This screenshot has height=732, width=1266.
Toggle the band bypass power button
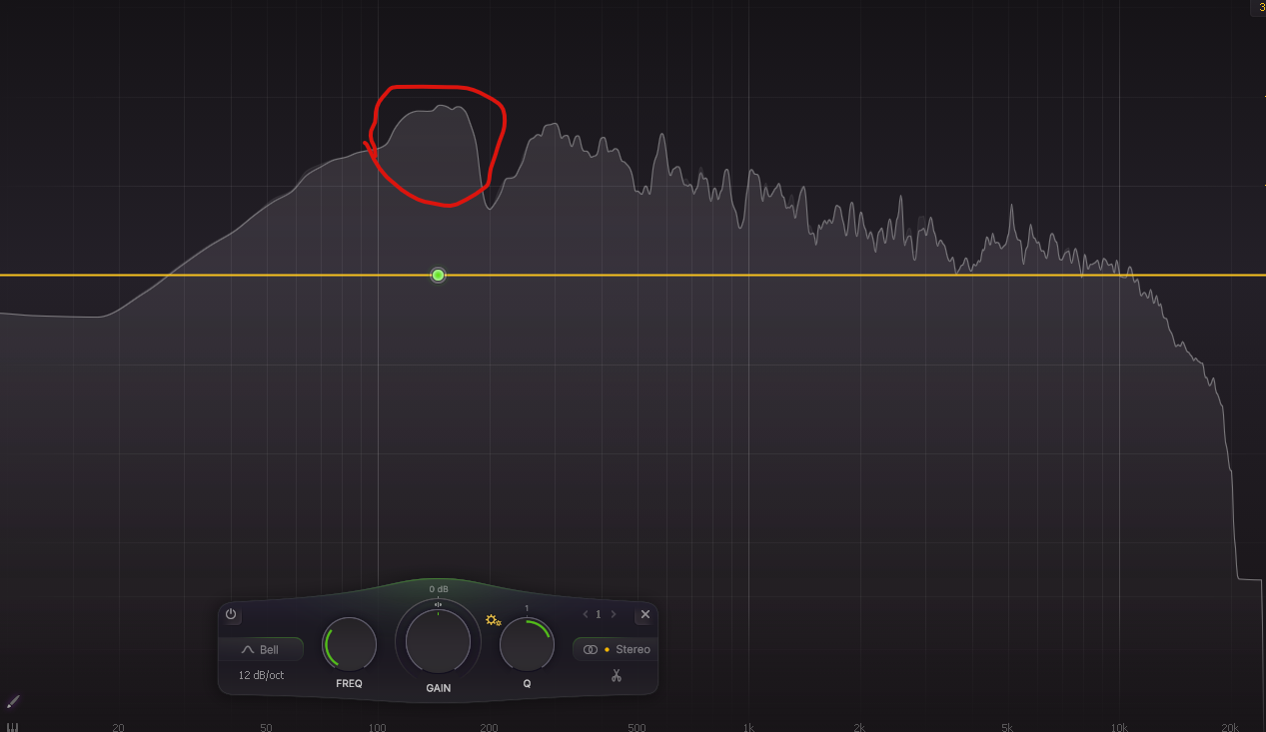coord(231,614)
